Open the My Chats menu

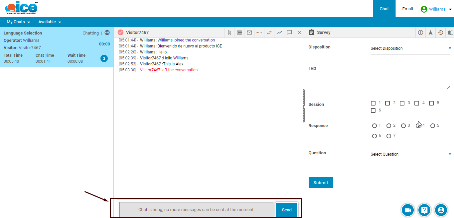[x=18, y=22]
